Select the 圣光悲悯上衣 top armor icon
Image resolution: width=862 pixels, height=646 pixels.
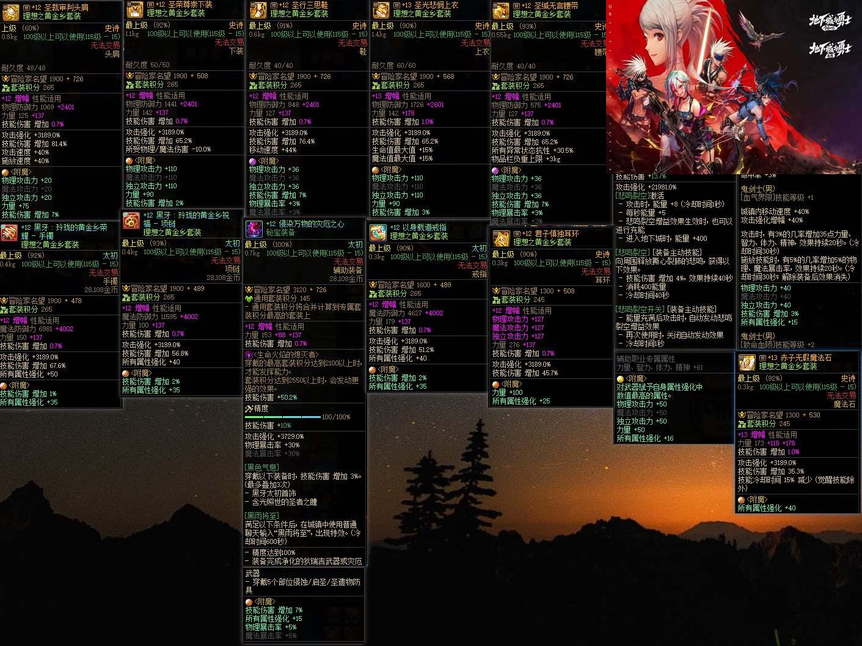point(381,10)
